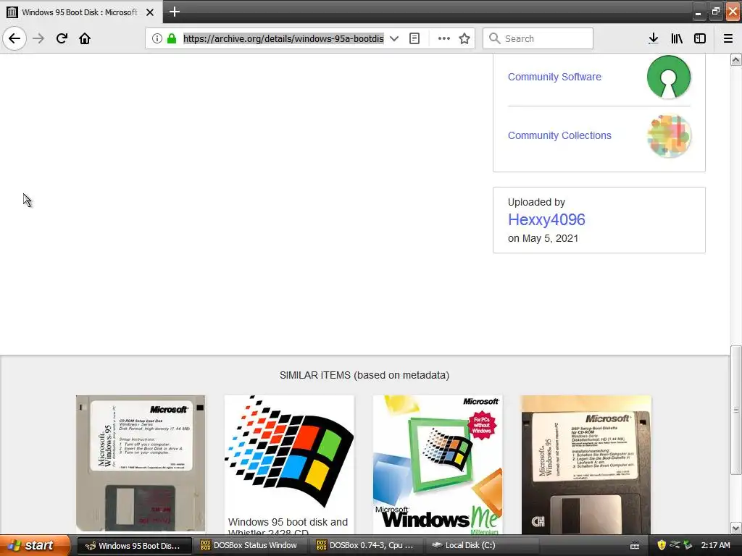The image size is (742, 556).
Task: Open the grey Windows 95 floppy thumbnail
Action: (141, 463)
